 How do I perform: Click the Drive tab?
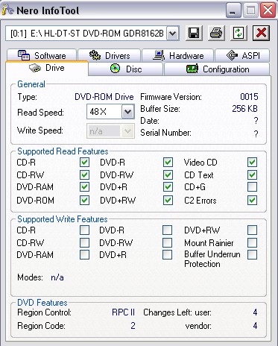[47, 68]
